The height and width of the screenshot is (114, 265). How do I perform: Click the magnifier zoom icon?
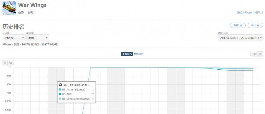coord(11,63)
